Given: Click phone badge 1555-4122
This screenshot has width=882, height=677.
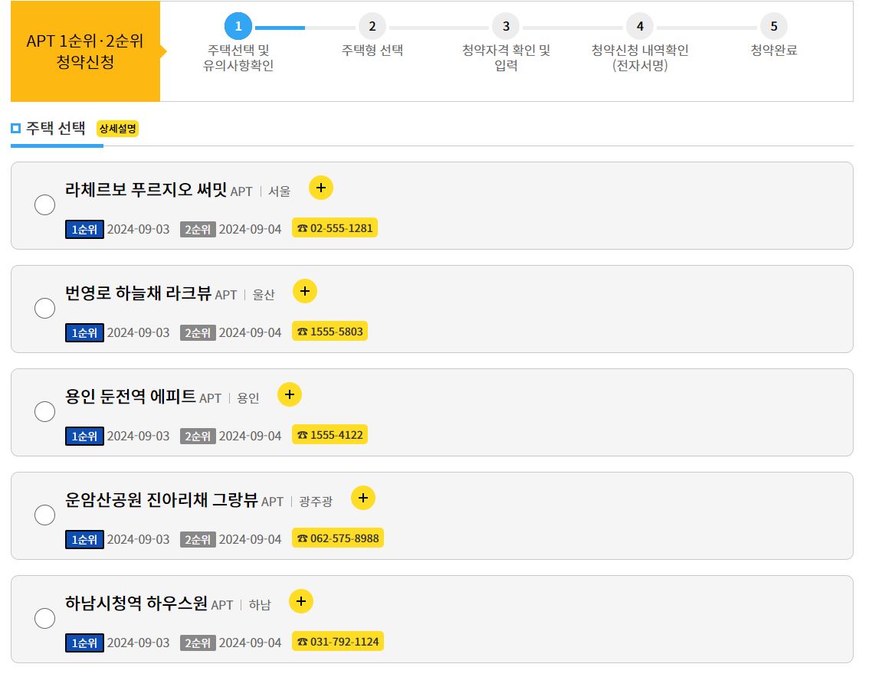Looking at the screenshot, I should coord(330,435).
